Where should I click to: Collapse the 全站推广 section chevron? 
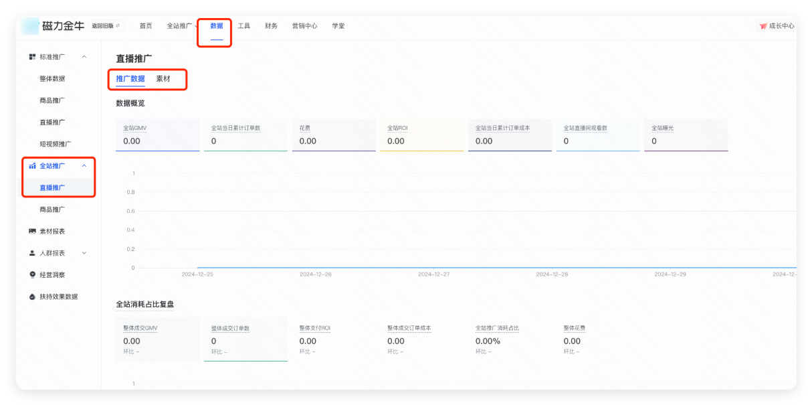(x=84, y=165)
